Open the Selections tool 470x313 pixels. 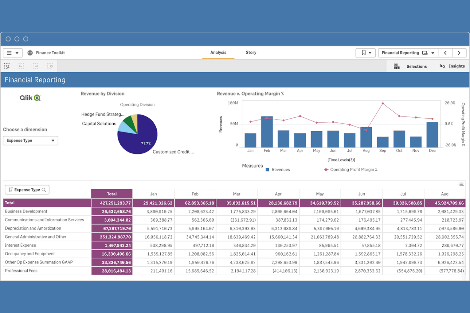click(411, 66)
